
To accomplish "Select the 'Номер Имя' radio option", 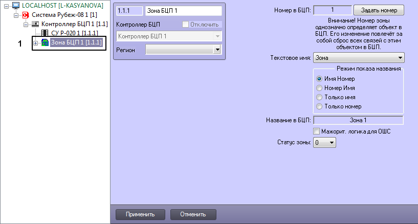I will point(320,88).
